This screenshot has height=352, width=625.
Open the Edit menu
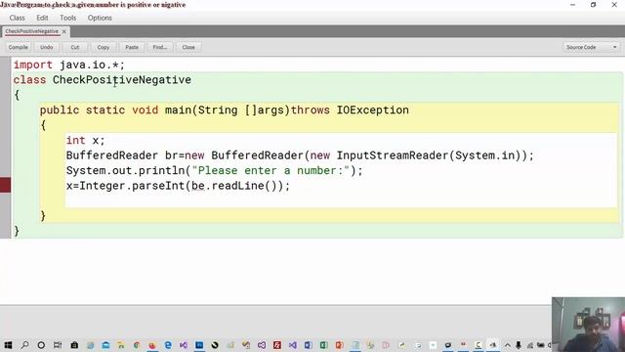pos(42,18)
